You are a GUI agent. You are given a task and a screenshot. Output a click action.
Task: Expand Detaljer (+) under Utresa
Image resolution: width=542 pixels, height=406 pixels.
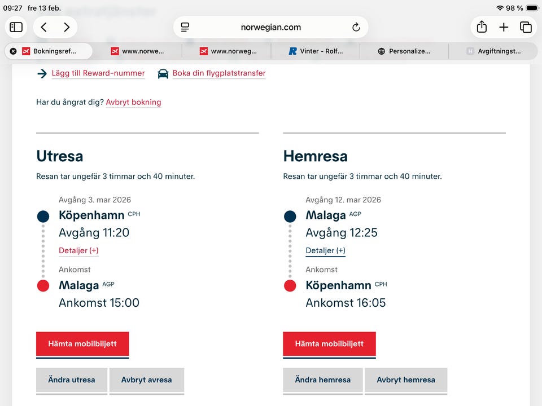[78, 250]
